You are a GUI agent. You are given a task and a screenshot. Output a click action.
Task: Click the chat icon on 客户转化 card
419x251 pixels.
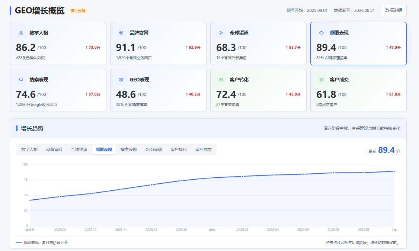pyautogui.click(x=221, y=80)
